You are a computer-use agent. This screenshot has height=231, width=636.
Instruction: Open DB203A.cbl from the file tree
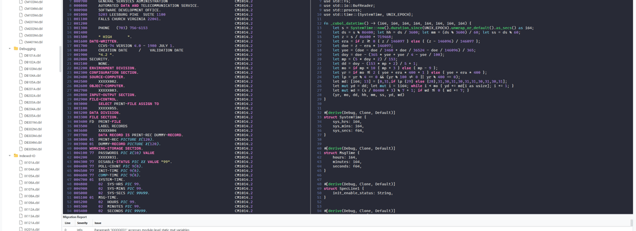click(x=32, y=102)
